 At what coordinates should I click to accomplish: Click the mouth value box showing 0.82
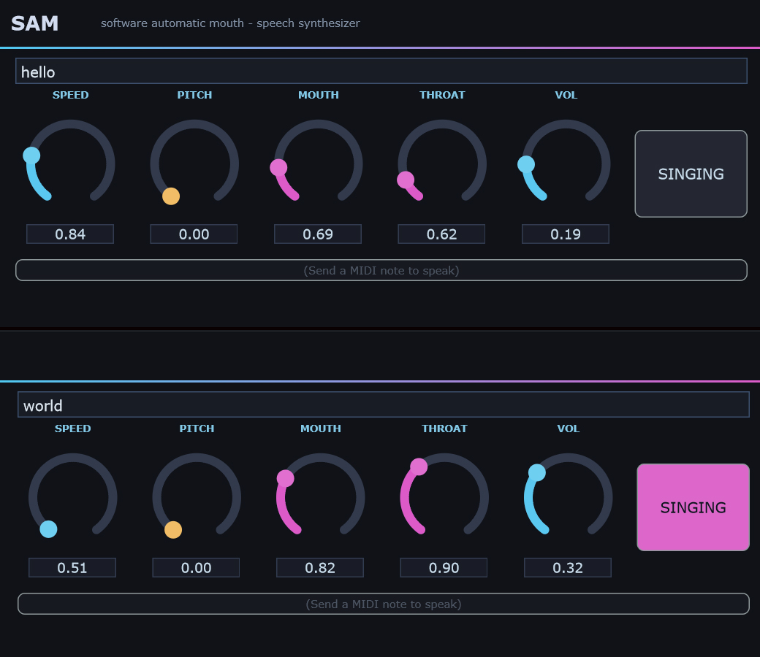(x=320, y=567)
